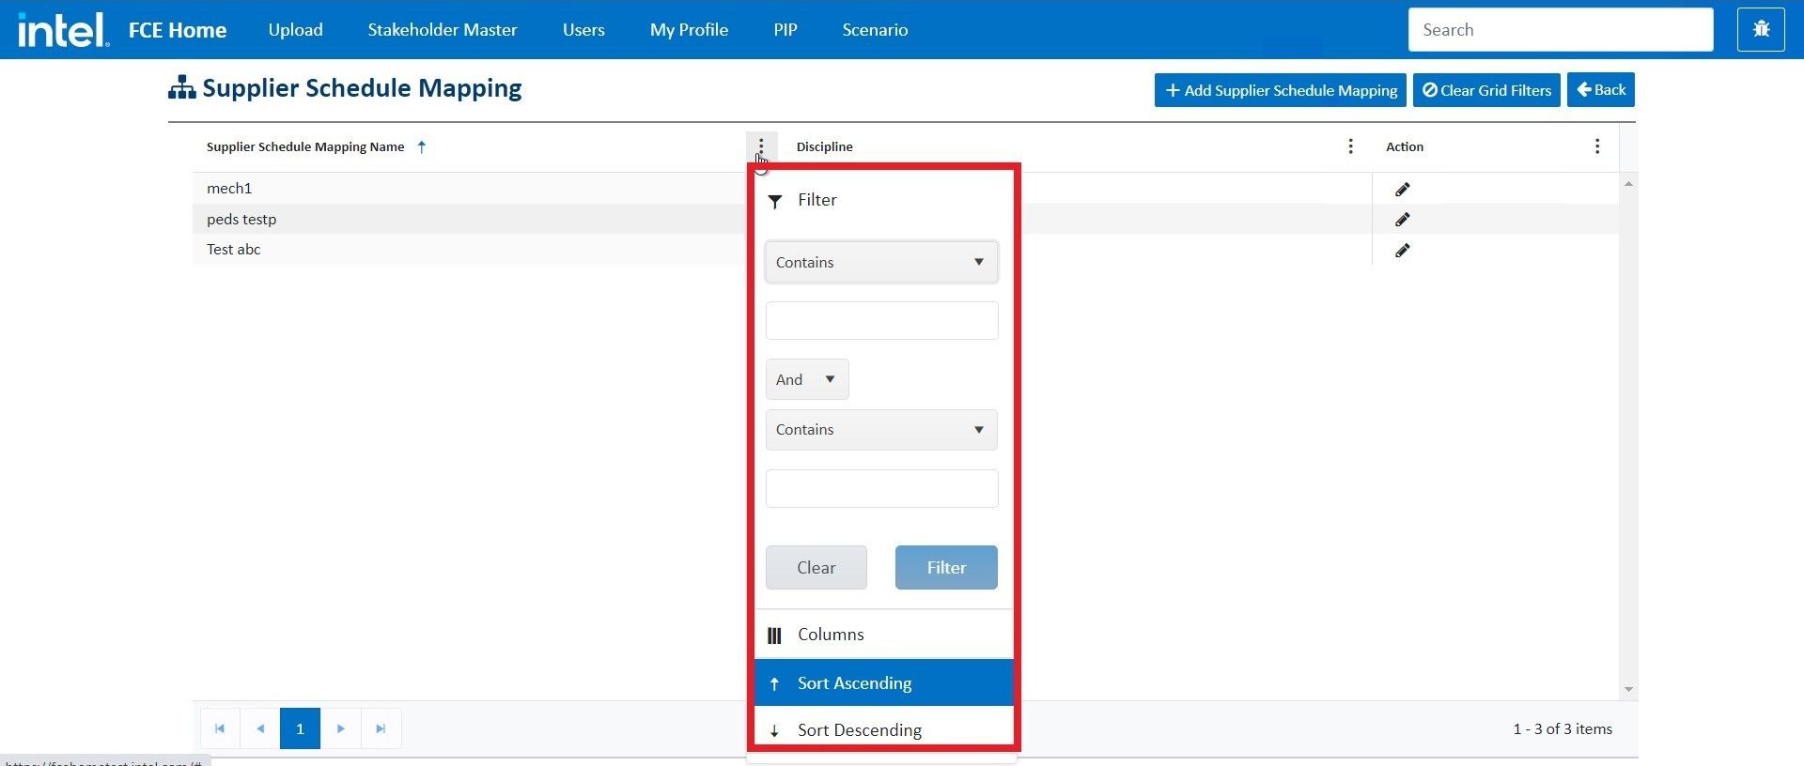Expand the second Contains operator dropdown
This screenshot has height=766, width=1804.
(881, 430)
